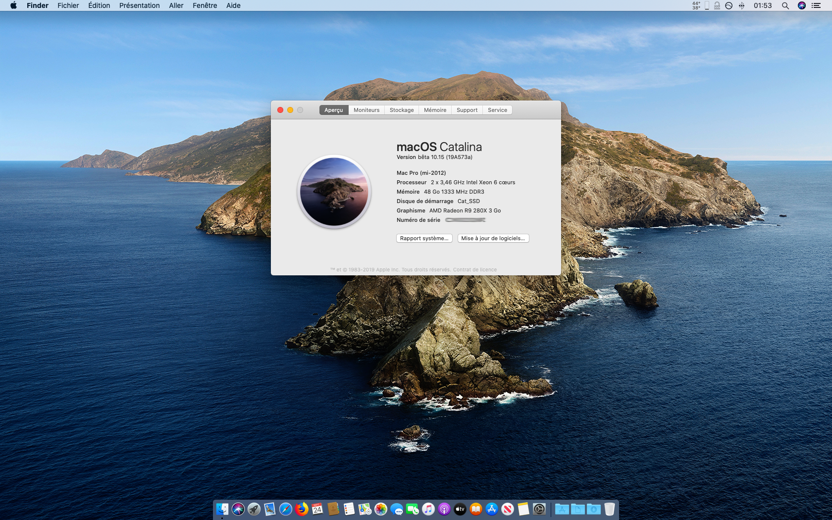Click the empty battery-shaped menu bar icon
Screen dimensions: 832x520
click(707, 5)
